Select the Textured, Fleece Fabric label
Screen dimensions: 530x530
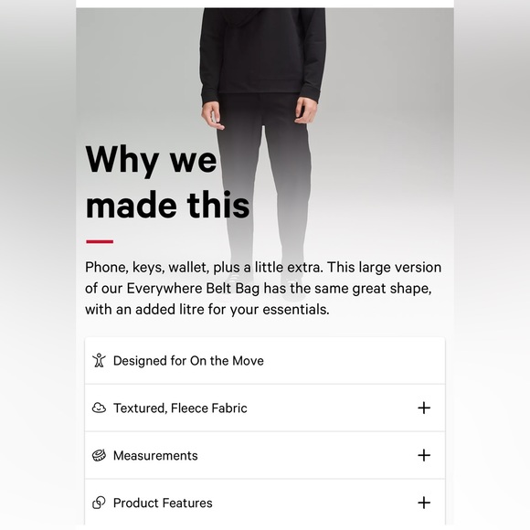pyautogui.click(x=180, y=408)
